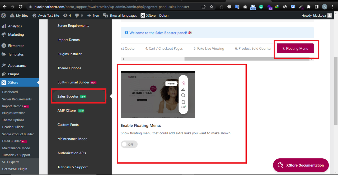Open Get WPML Plugin in sidebar
The width and height of the screenshot is (338, 175).
(x=15, y=169)
